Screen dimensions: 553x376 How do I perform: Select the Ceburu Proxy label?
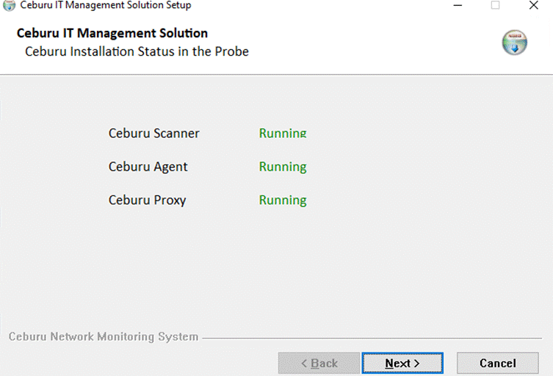pyautogui.click(x=148, y=200)
